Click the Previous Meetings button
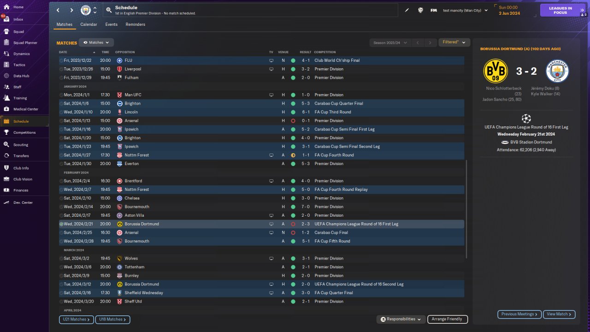590x332 pixels. click(519, 314)
